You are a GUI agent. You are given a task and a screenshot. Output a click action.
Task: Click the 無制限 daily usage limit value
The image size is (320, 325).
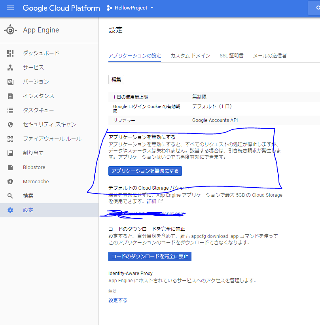[199, 97]
